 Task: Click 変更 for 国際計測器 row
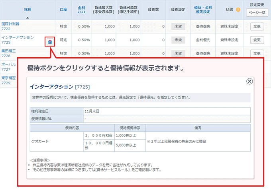(x=257, y=26)
